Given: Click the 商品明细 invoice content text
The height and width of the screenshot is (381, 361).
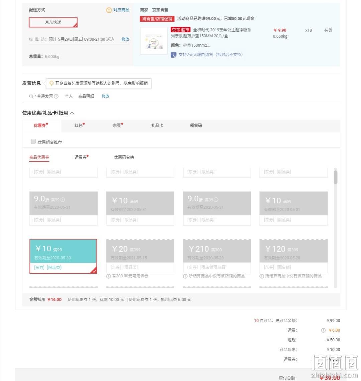Looking at the screenshot, I should point(86,96).
